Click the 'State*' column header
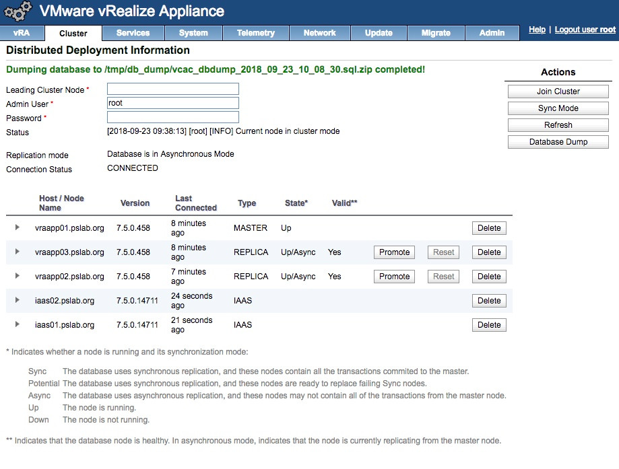 click(296, 203)
